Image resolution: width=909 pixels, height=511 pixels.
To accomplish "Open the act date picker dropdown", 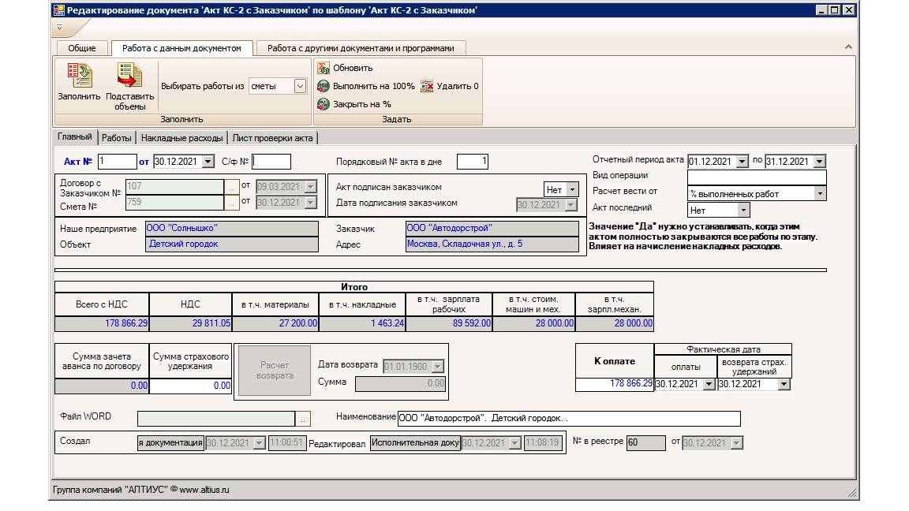I will tap(208, 162).
